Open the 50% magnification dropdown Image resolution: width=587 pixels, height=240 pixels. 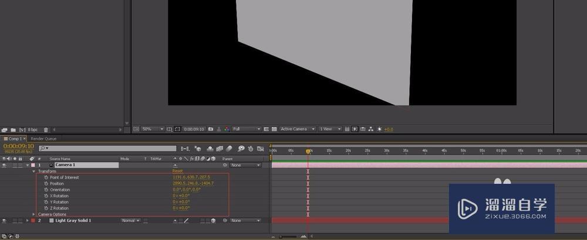153,129
